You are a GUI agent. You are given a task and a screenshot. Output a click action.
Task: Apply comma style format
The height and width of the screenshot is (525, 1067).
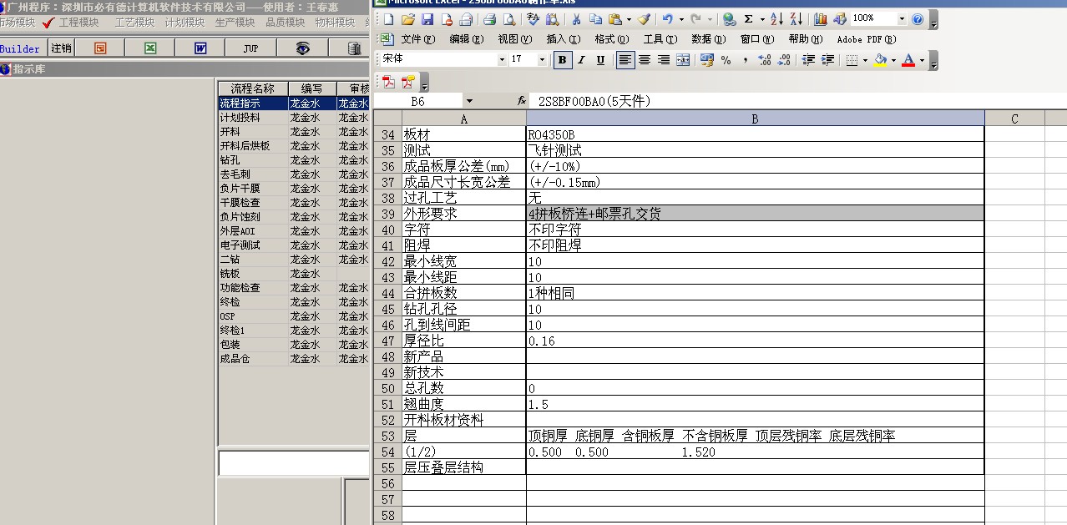[745, 59]
